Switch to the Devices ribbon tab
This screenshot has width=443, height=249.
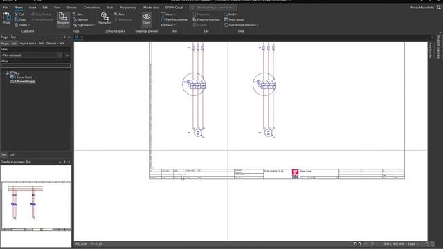point(71,8)
